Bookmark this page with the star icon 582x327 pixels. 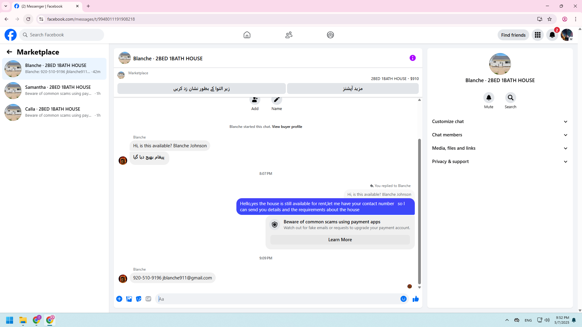coord(550,19)
